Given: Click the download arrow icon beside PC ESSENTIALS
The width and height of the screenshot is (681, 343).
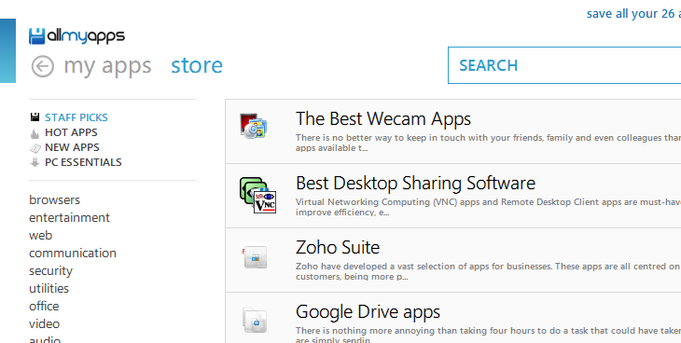Looking at the screenshot, I should pos(35,162).
